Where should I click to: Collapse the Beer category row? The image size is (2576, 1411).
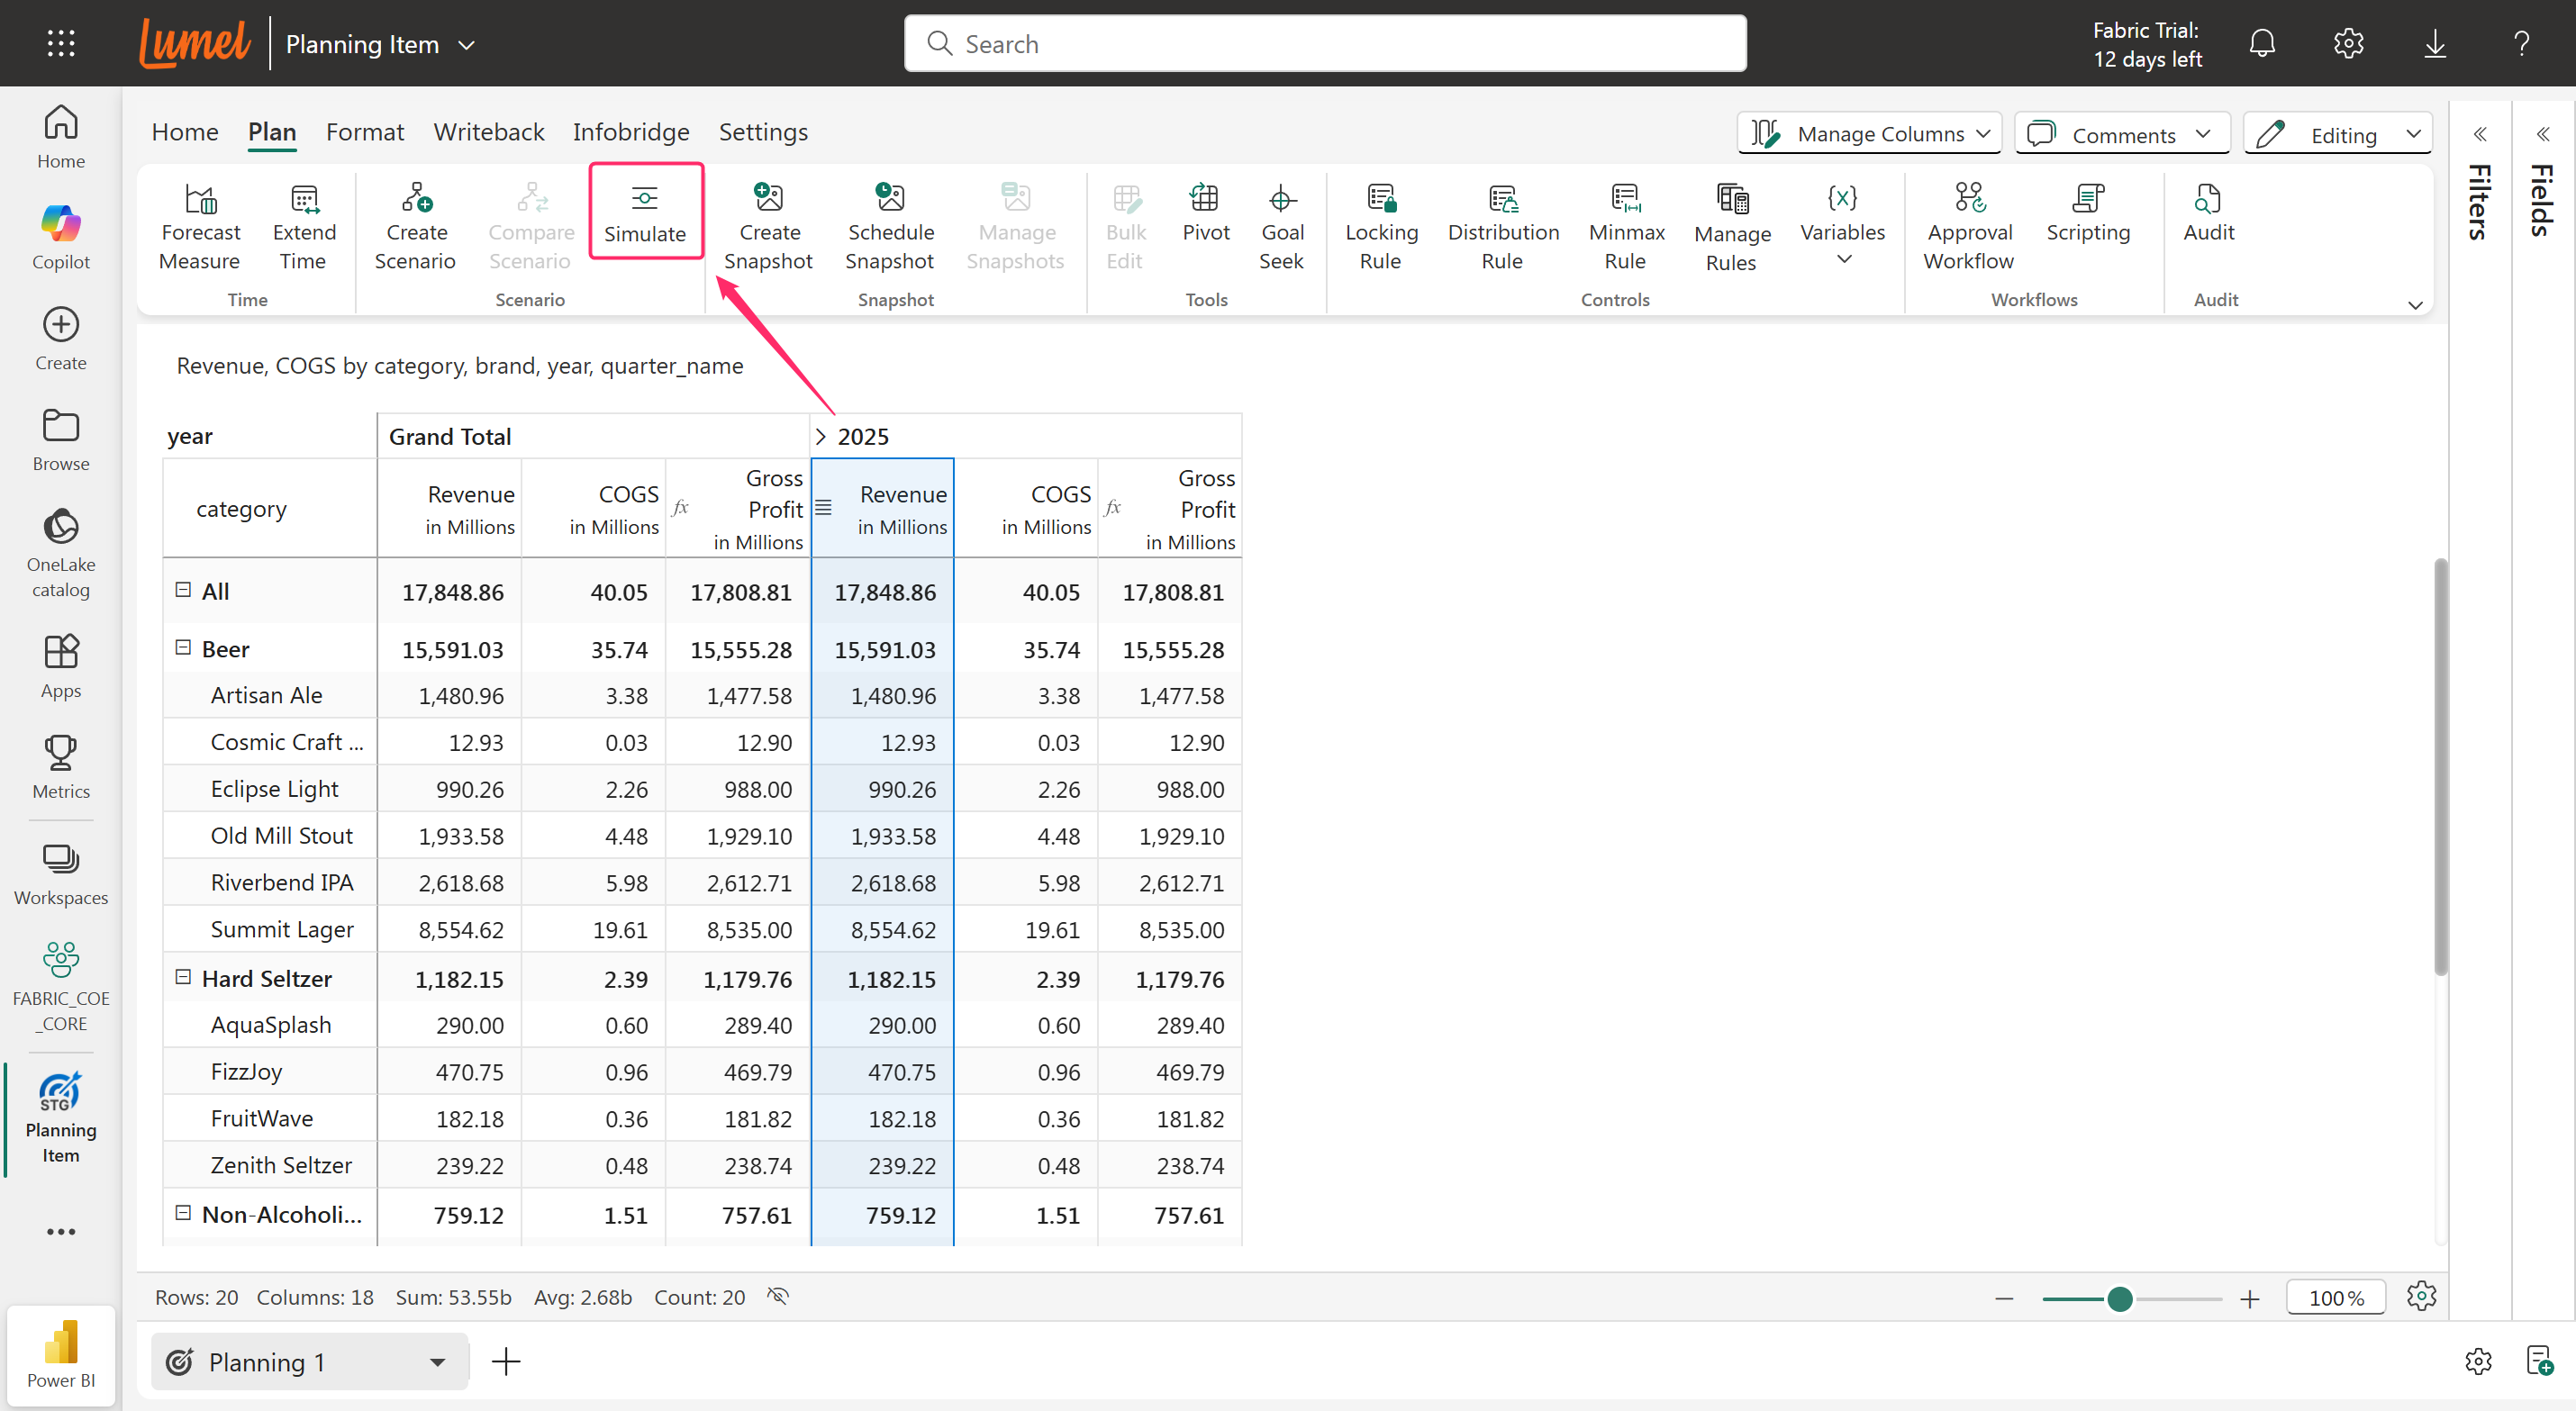183,647
